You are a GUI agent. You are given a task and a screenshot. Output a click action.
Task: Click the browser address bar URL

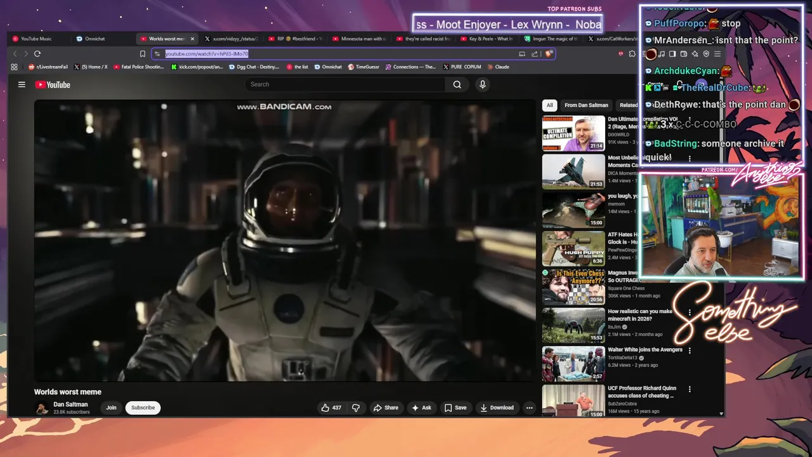206,54
